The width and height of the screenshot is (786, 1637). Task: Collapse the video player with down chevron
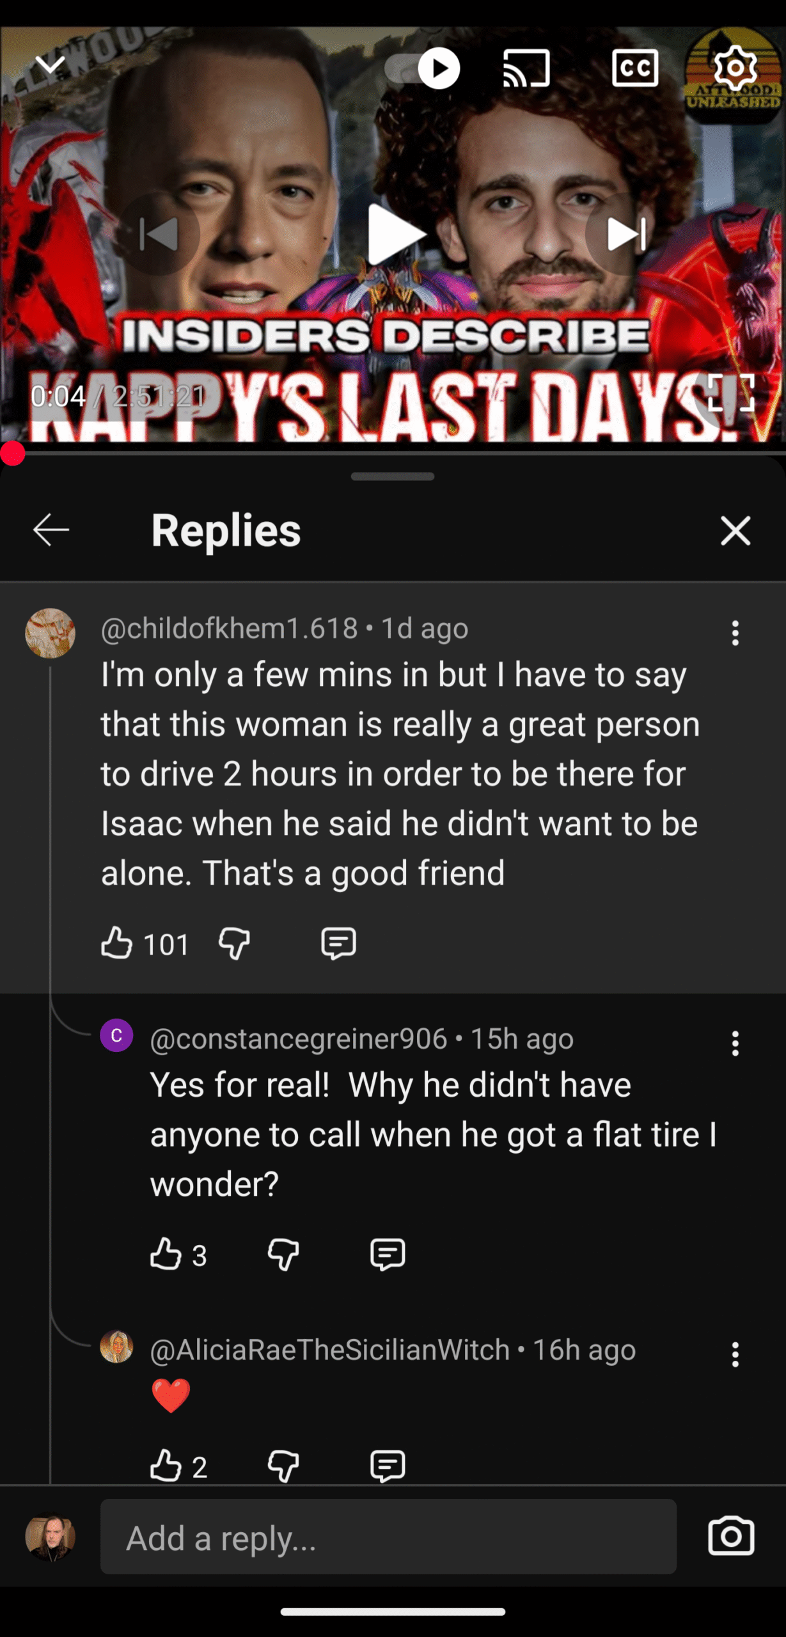[50, 65]
